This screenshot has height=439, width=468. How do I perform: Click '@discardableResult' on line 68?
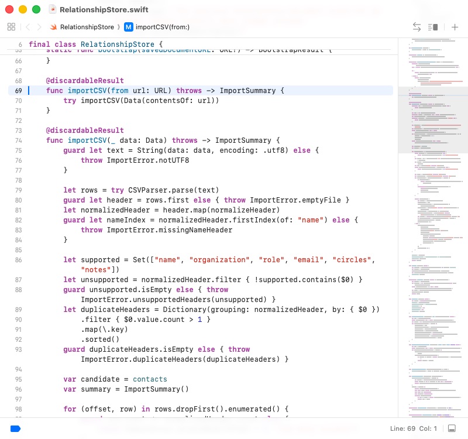pyautogui.click(x=85, y=81)
